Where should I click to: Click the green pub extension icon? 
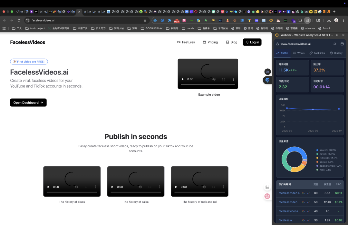(x=285, y=20)
